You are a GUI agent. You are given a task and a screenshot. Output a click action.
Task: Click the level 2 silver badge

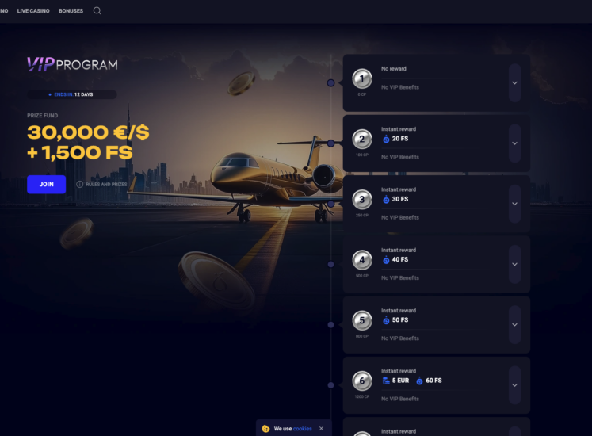(362, 139)
